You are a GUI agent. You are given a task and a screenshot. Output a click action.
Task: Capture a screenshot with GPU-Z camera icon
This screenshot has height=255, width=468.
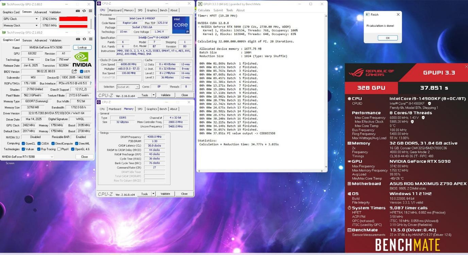click(x=78, y=39)
